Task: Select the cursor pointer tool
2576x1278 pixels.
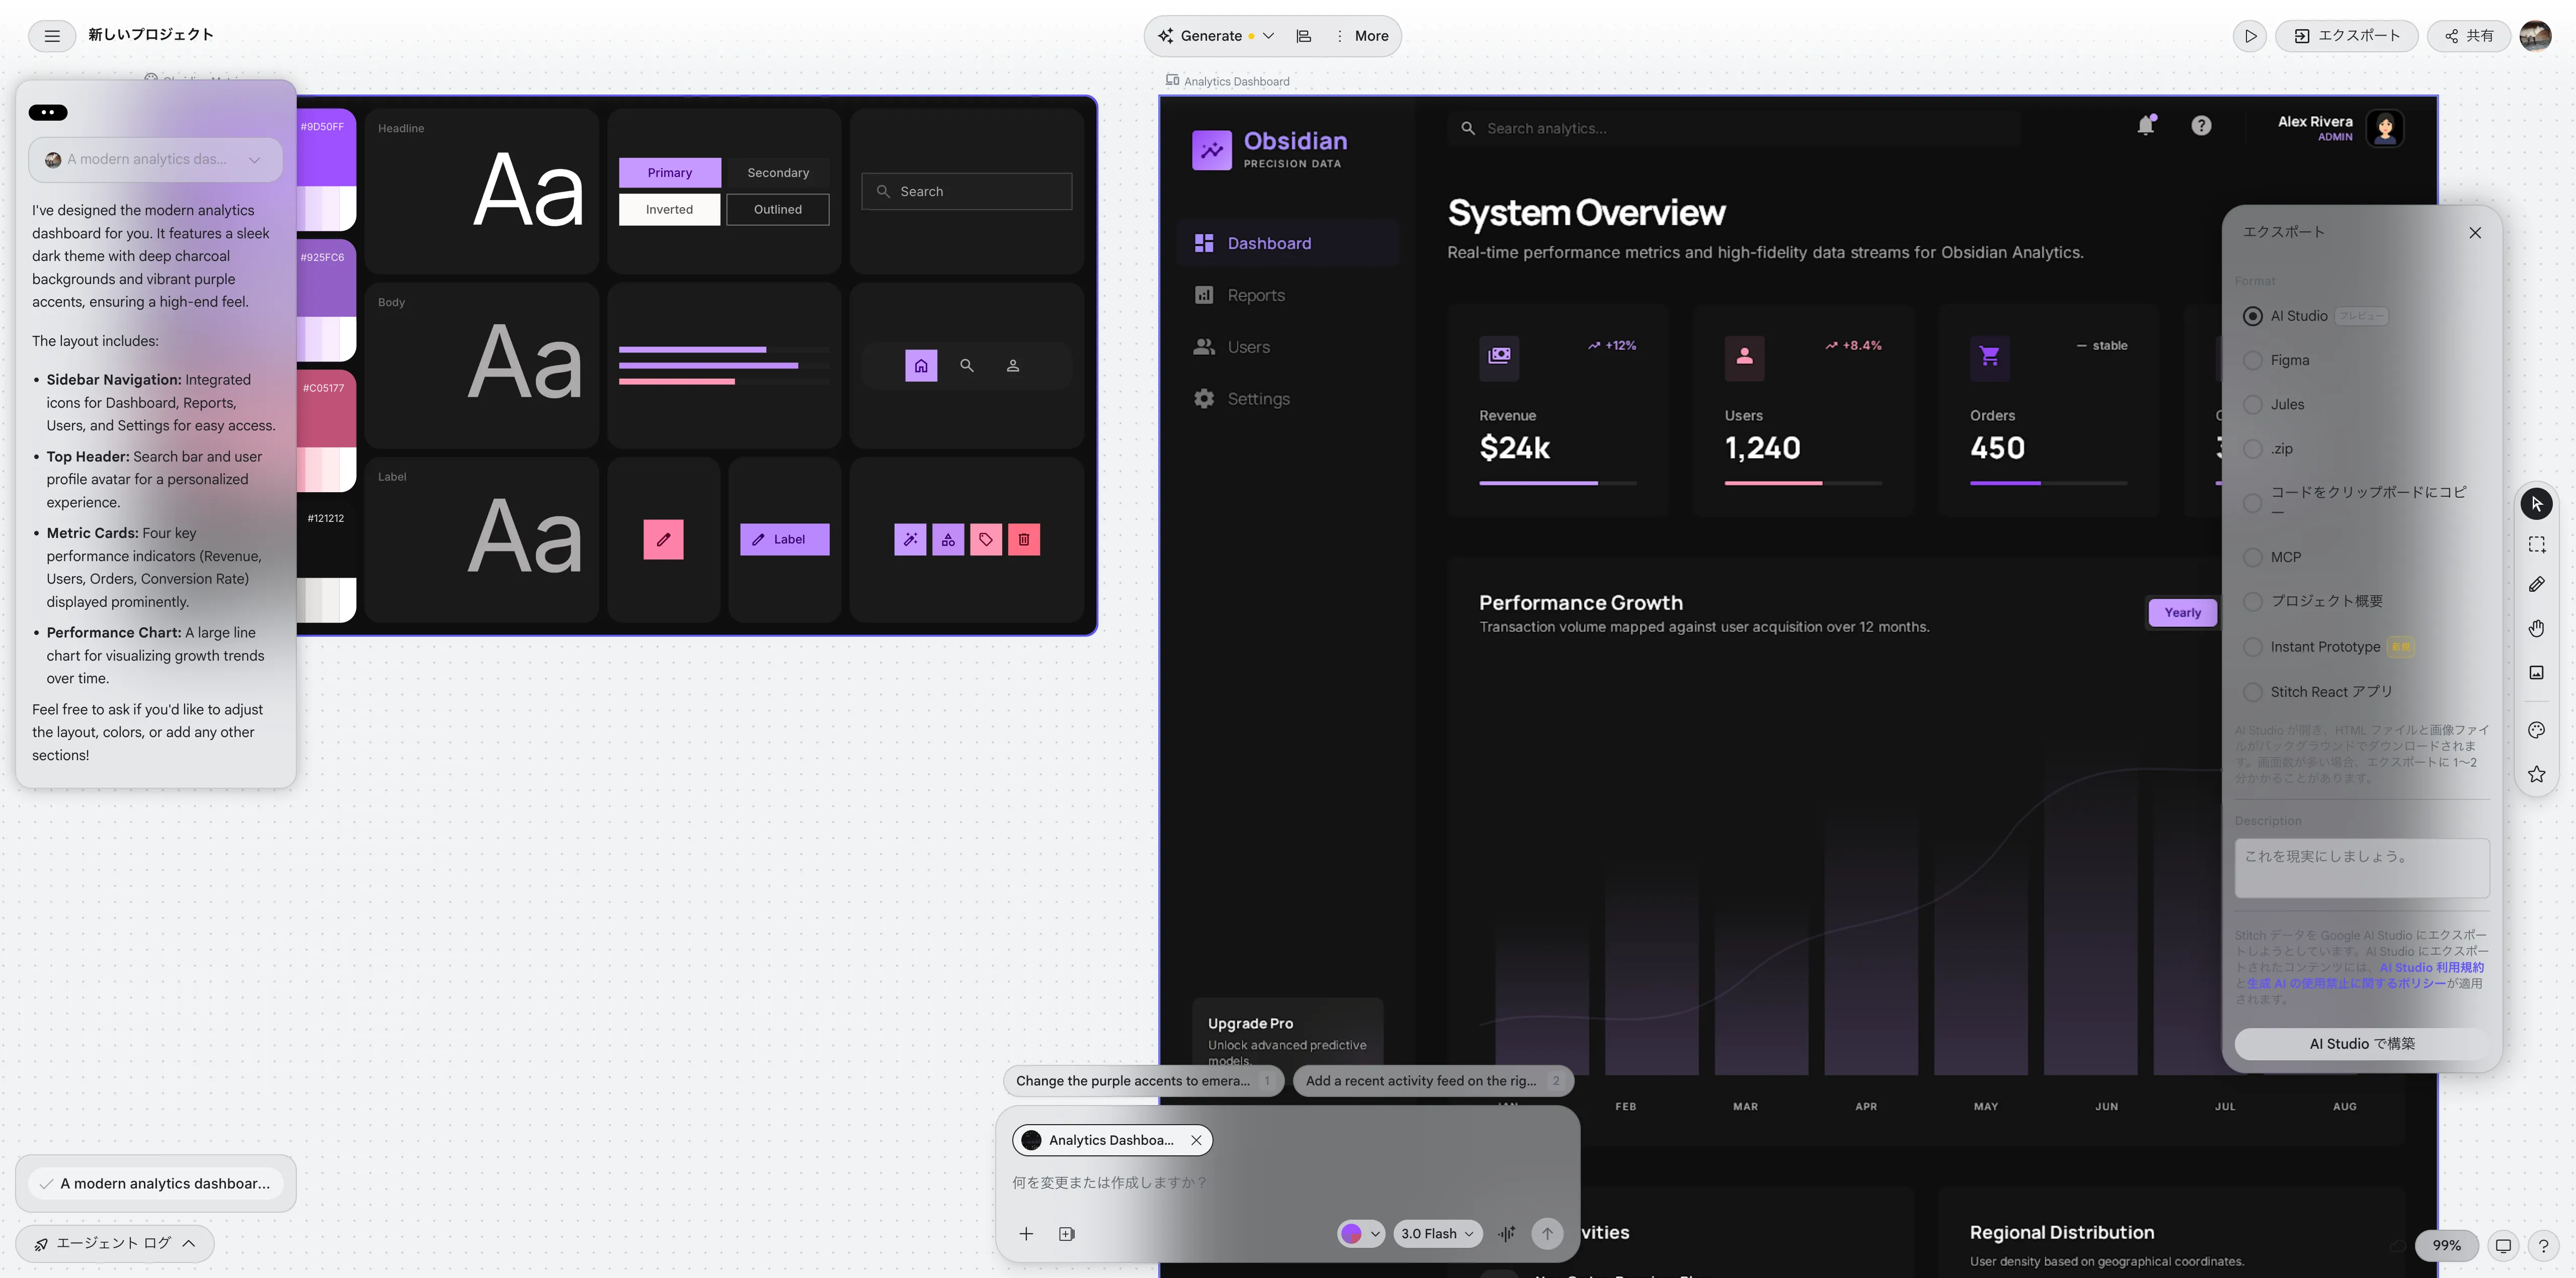Action: click(2536, 504)
